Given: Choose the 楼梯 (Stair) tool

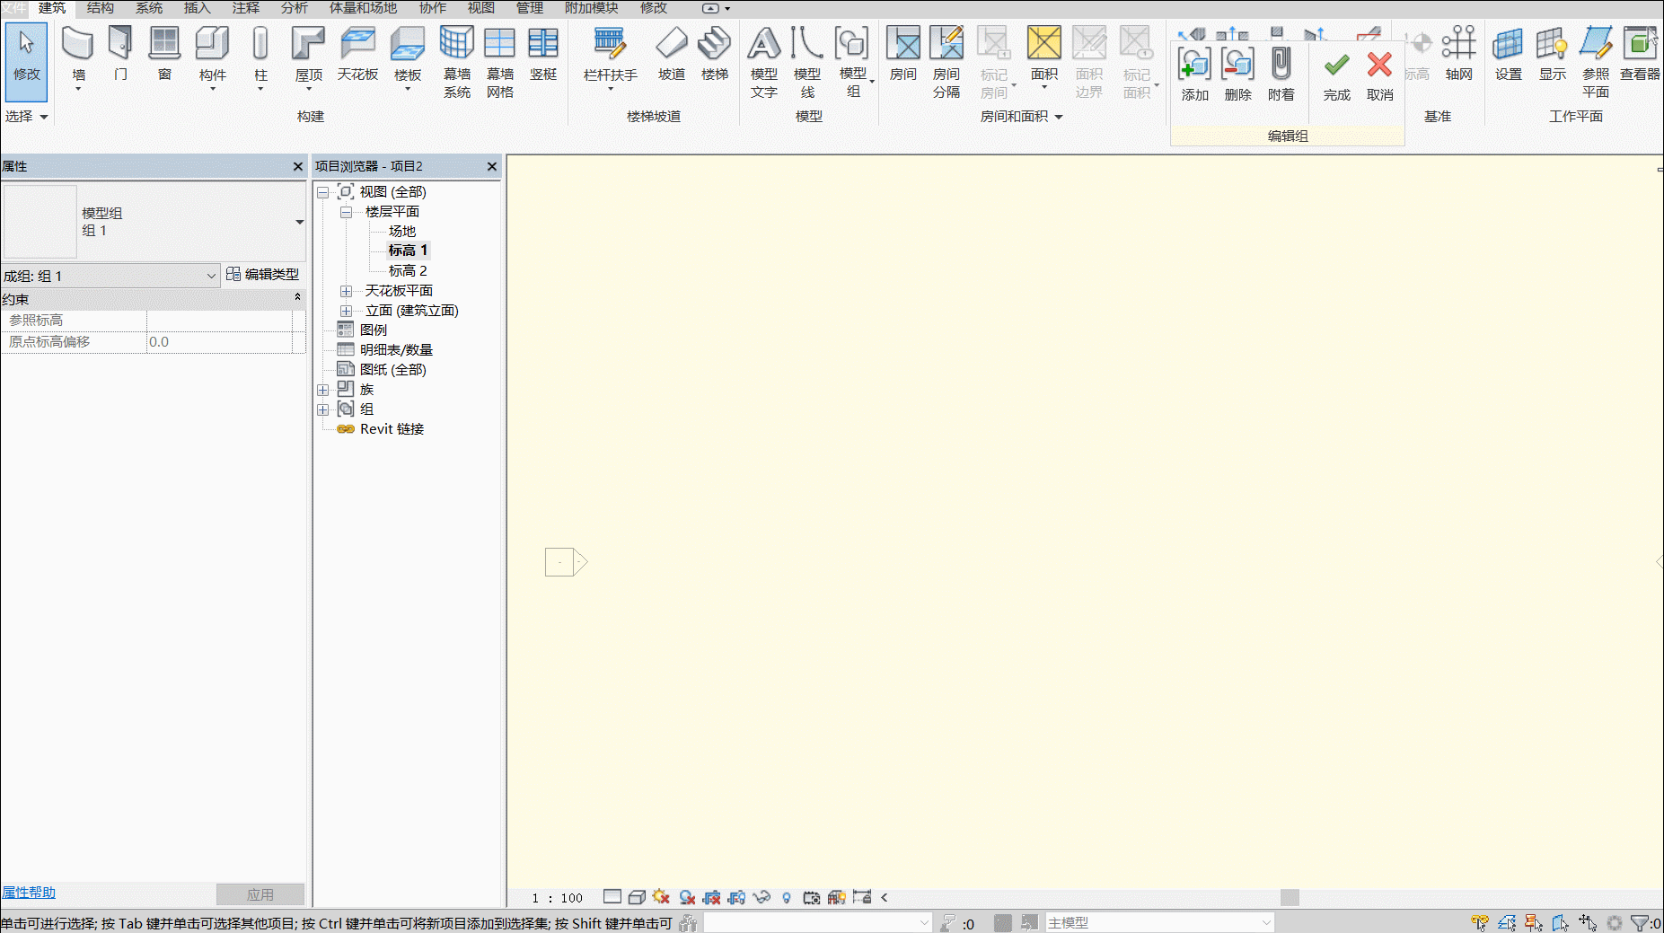Looking at the screenshot, I should 715,54.
